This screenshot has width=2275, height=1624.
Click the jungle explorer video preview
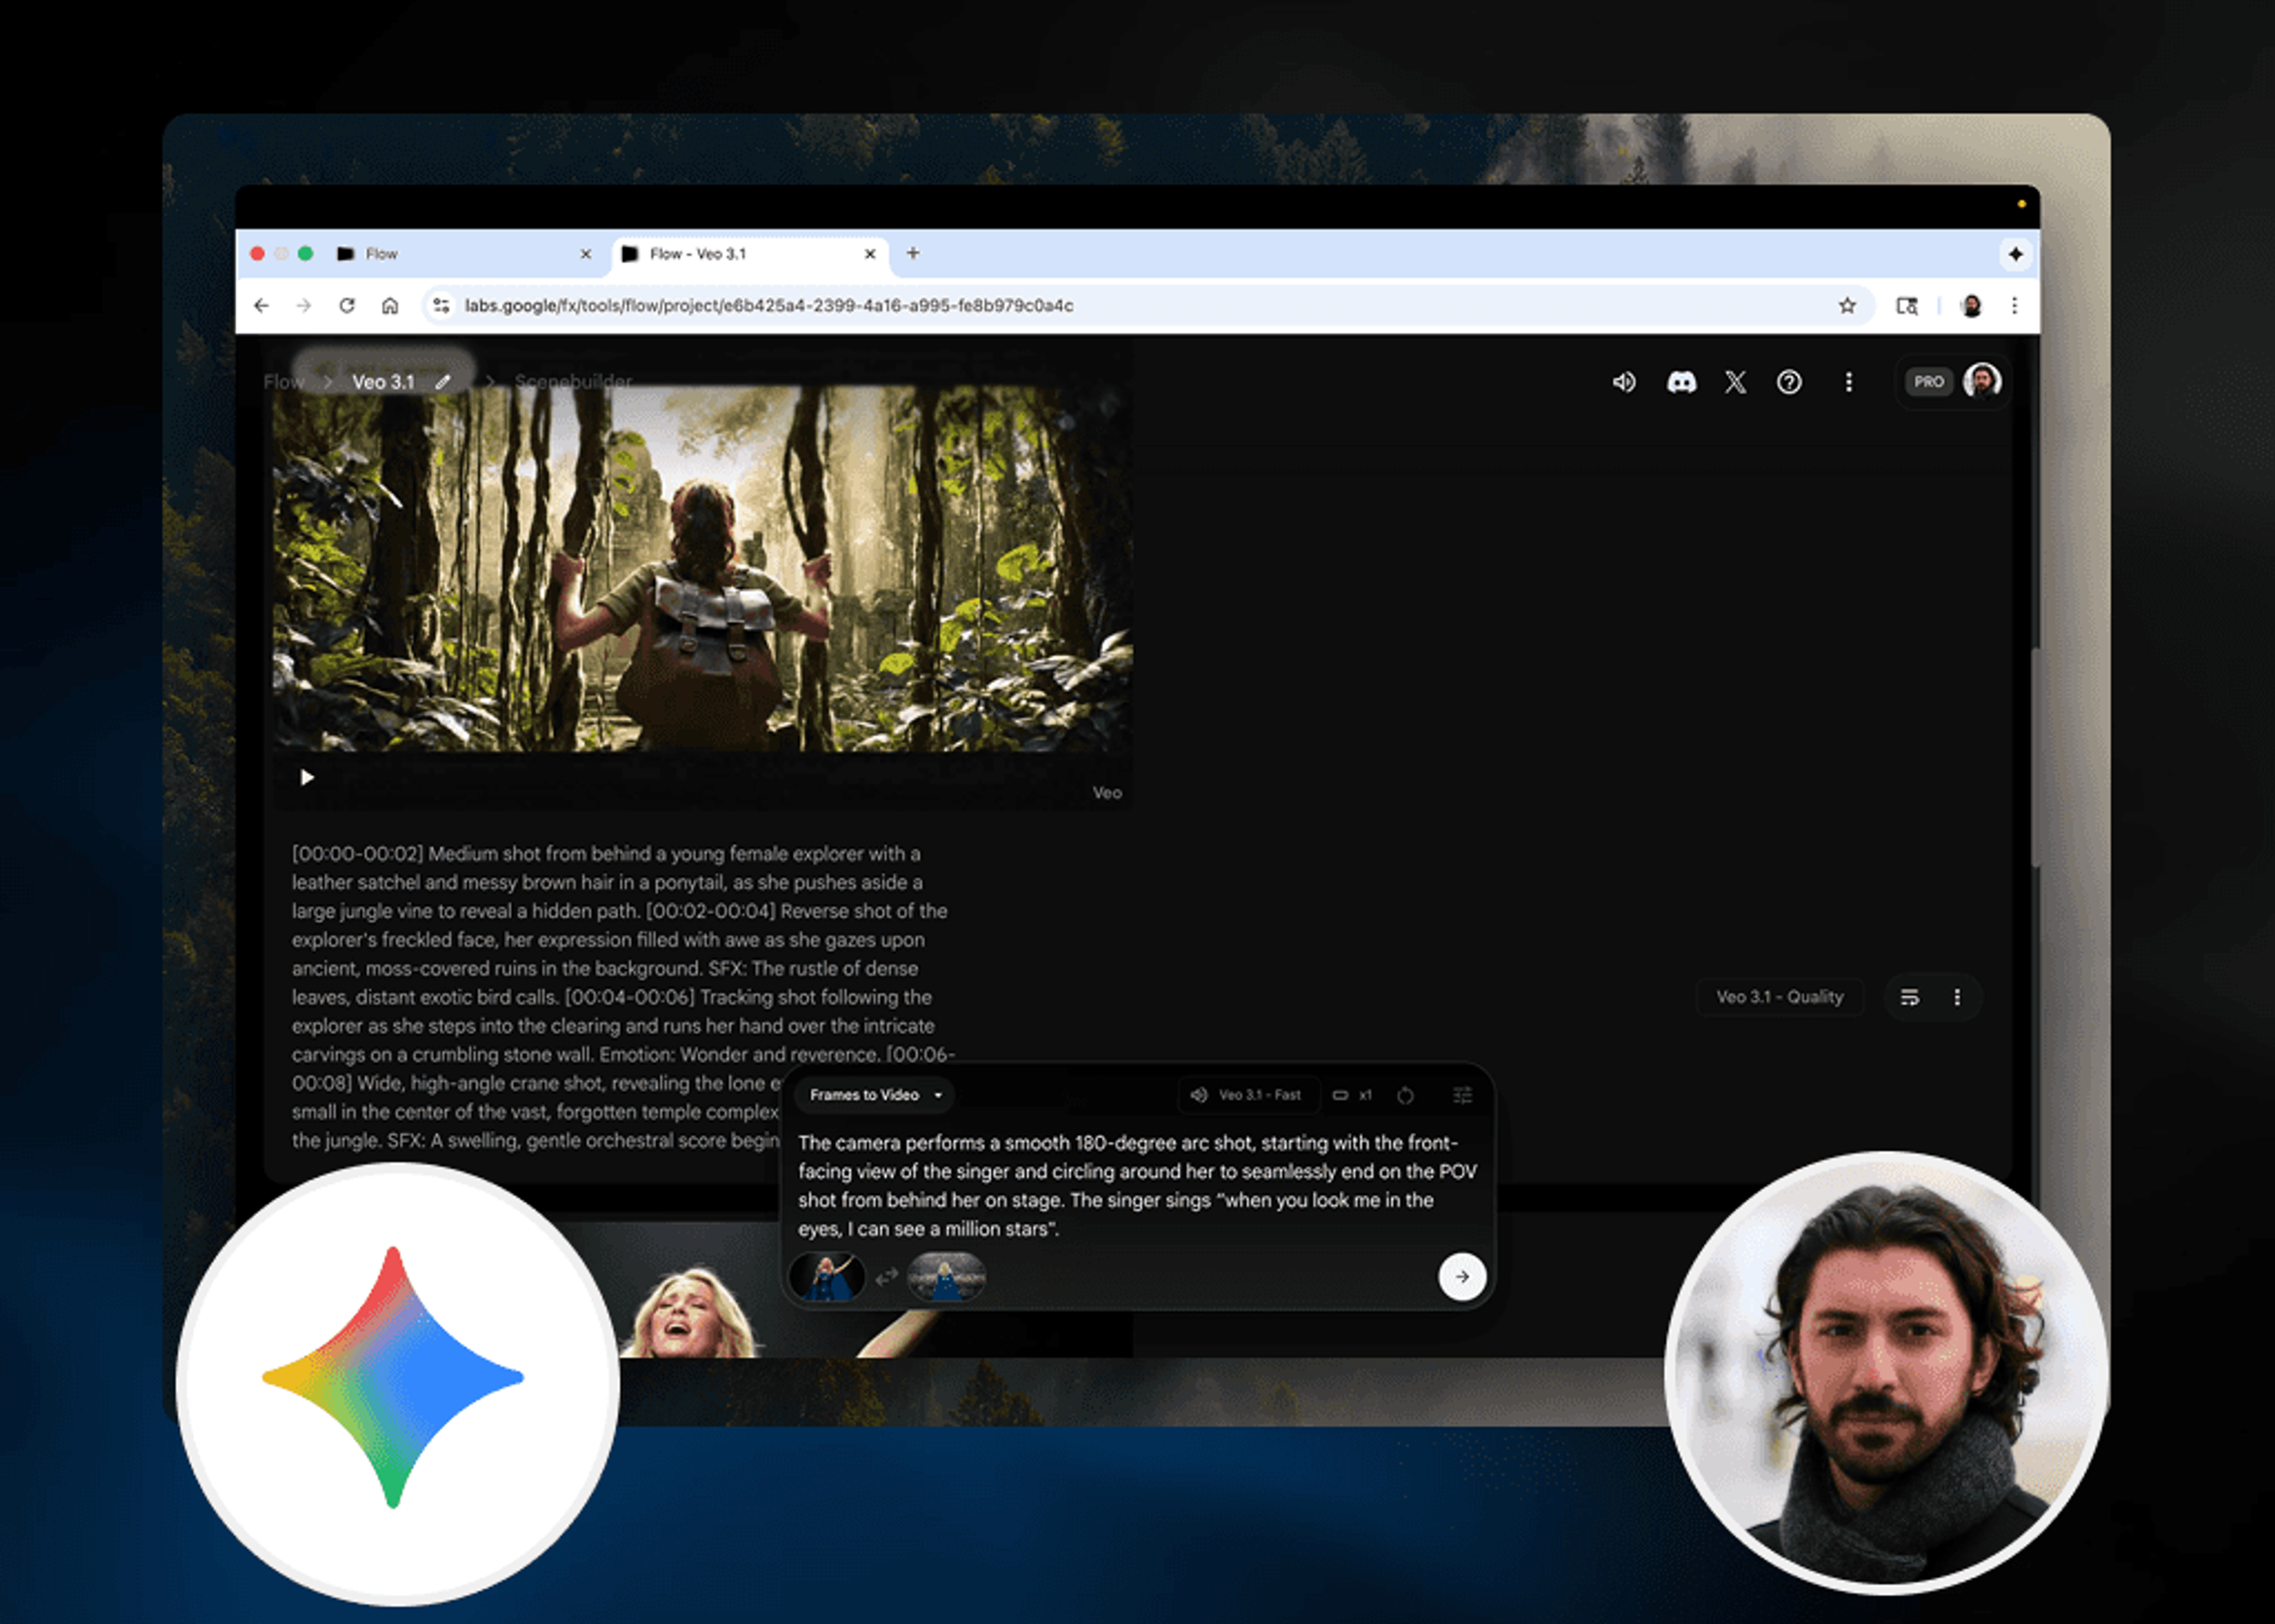tap(703, 568)
